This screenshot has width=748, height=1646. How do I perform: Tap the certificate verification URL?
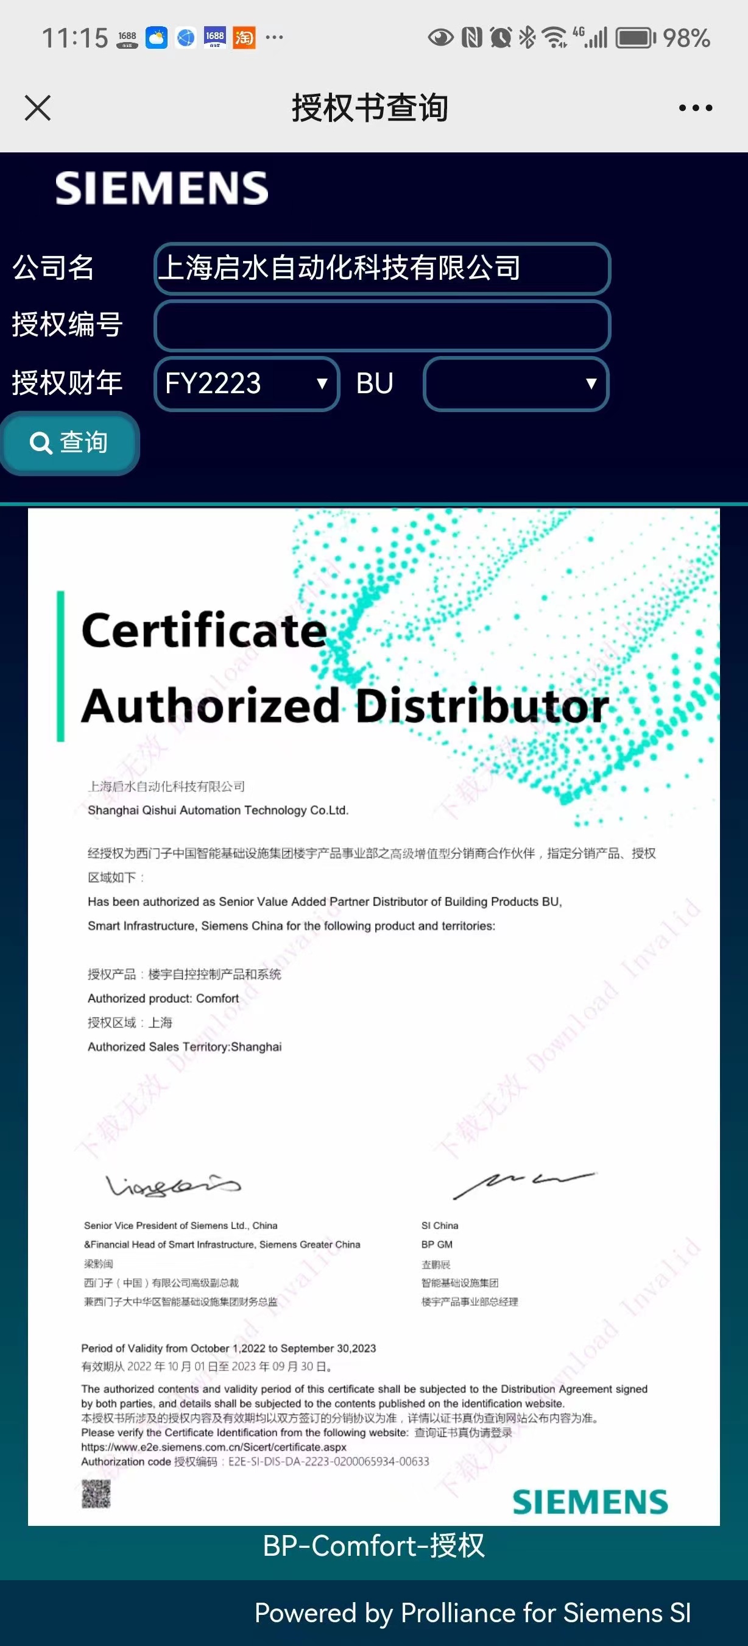(213, 1447)
